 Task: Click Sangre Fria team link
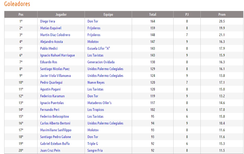point(95,150)
